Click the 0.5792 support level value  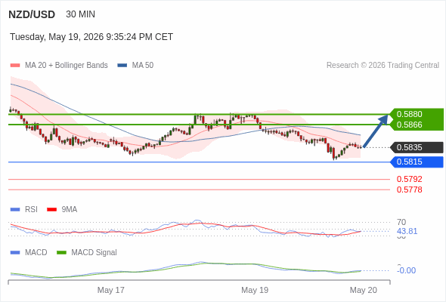pos(409,179)
